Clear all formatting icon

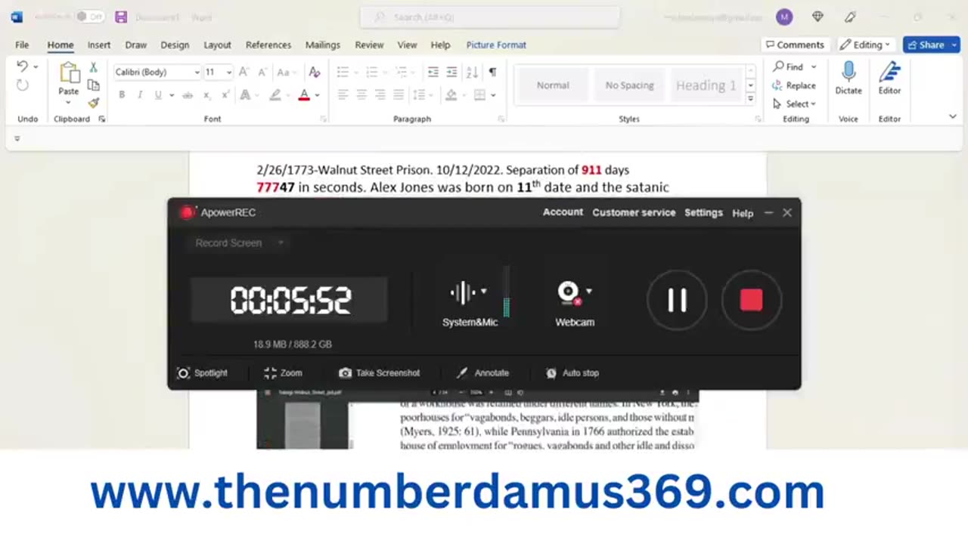(x=315, y=72)
